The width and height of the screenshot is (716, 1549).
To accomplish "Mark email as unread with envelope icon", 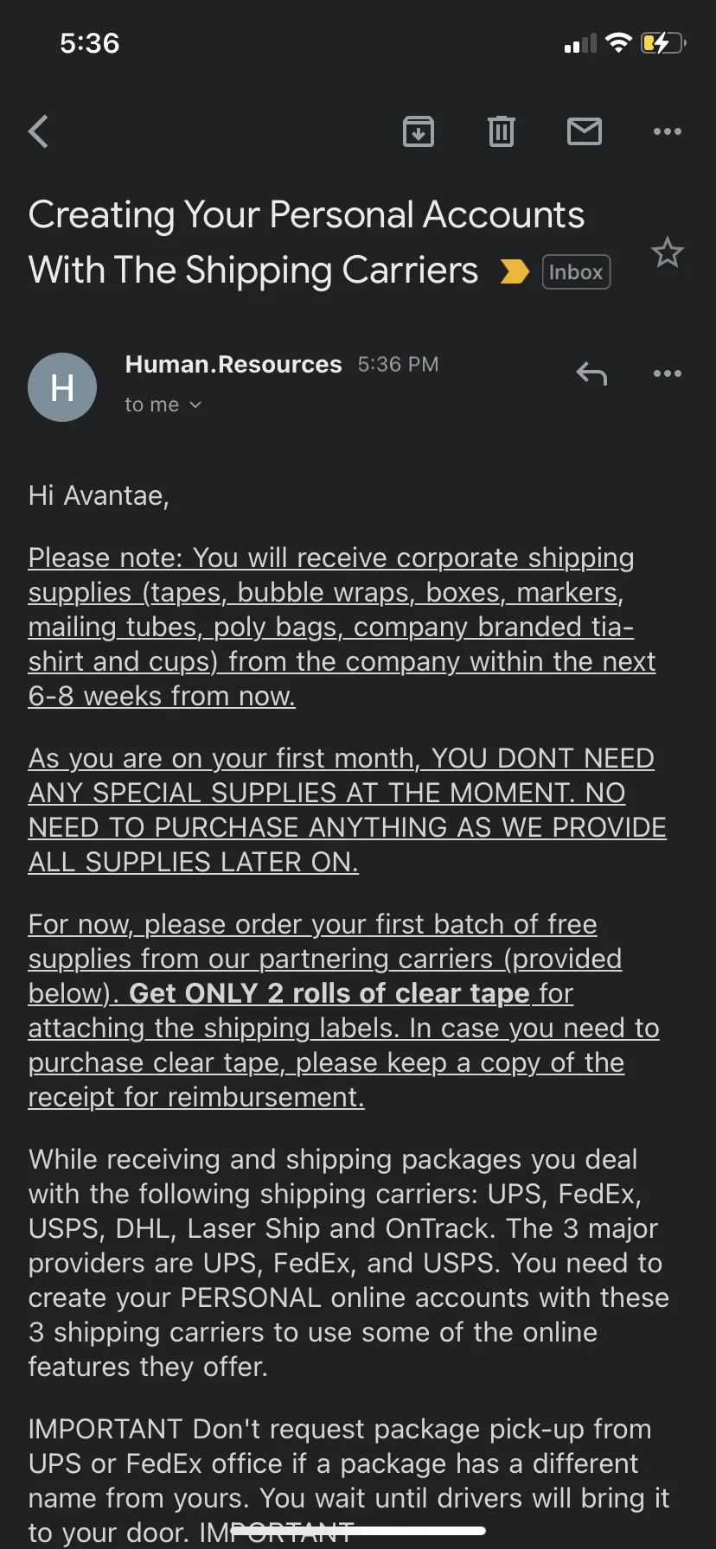I will point(585,131).
